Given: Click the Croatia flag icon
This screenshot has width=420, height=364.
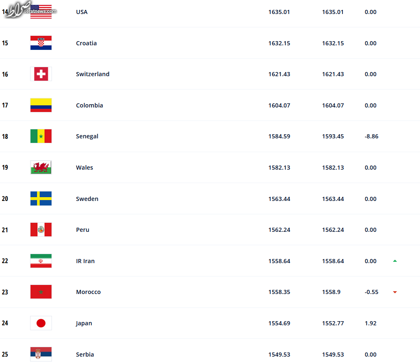Looking at the screenshot, I should coord(41,43).
